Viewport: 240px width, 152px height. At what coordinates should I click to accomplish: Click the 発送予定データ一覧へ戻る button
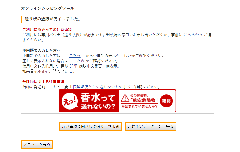point(151,126)
